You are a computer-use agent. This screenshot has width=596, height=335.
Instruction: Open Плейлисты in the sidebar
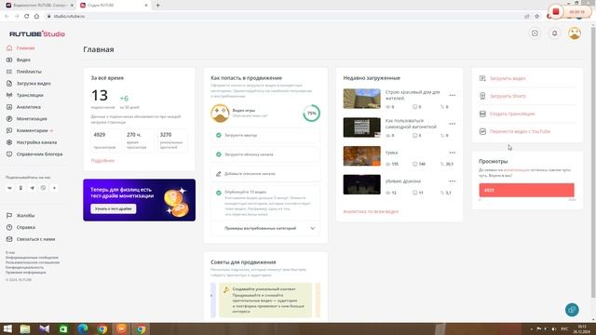[29, 72]
